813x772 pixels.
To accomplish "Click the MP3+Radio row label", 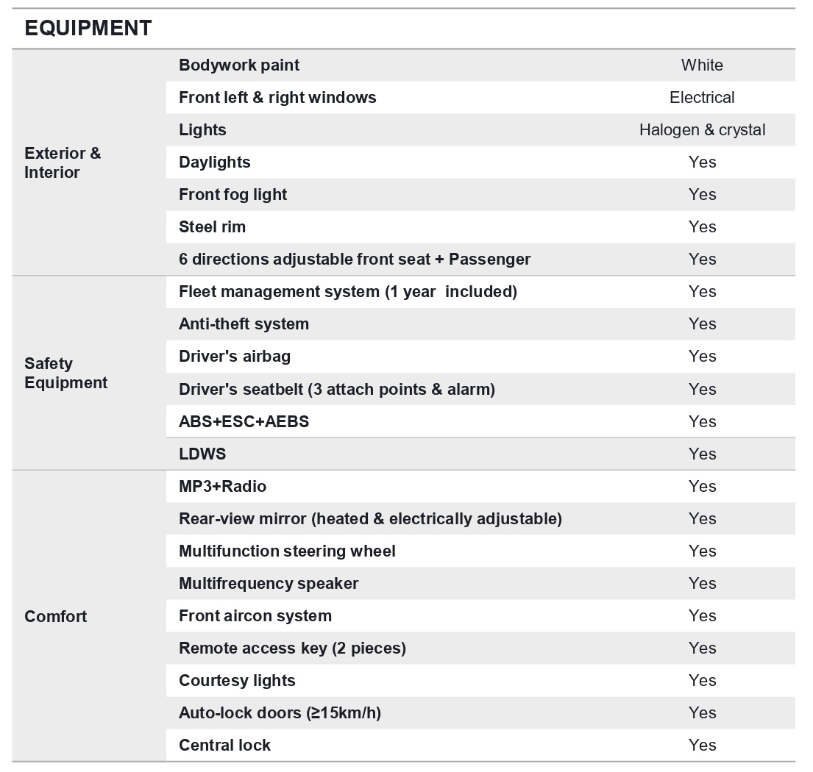I will 222,487.
